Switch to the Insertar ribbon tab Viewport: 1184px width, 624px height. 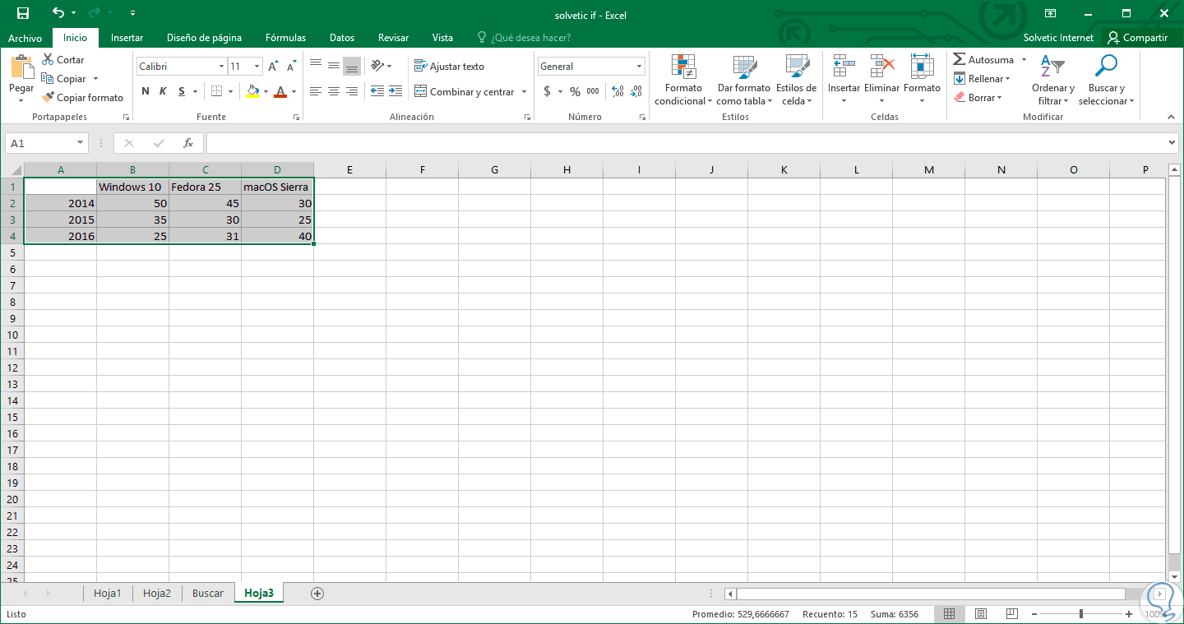(x=127, y=38)
